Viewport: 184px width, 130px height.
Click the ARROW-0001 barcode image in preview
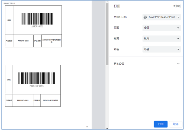(37, 19)
